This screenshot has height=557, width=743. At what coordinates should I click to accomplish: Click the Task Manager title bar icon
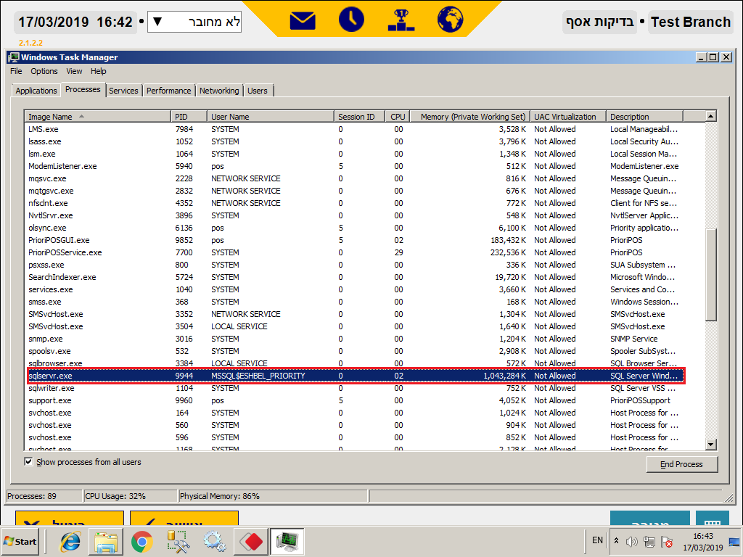[14, 57]
